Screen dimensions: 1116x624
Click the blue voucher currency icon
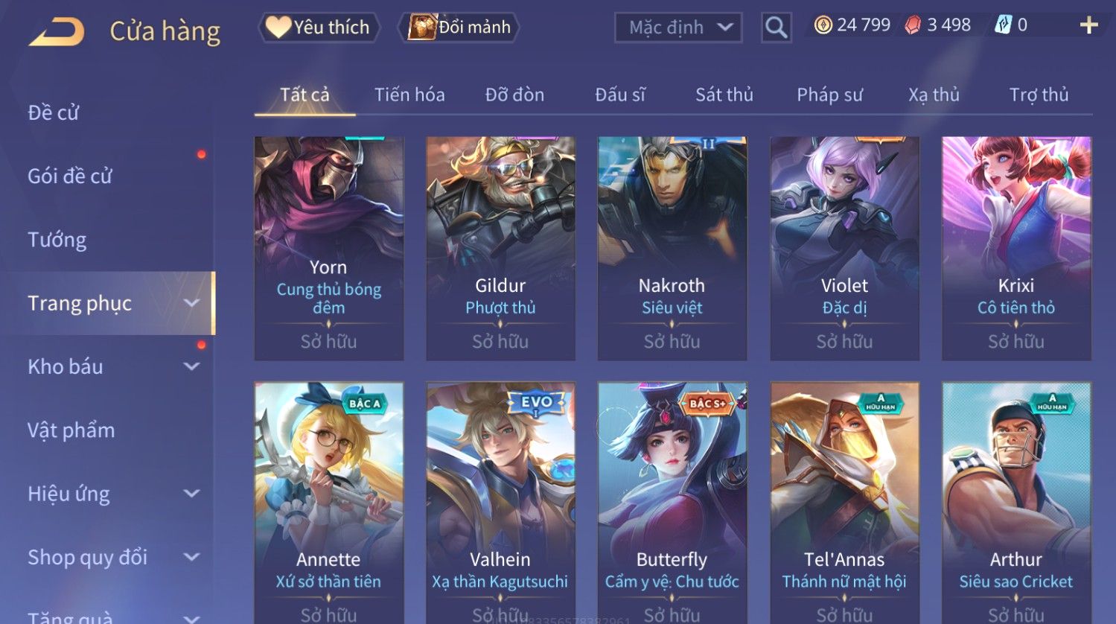click(x=1003, y=25)
